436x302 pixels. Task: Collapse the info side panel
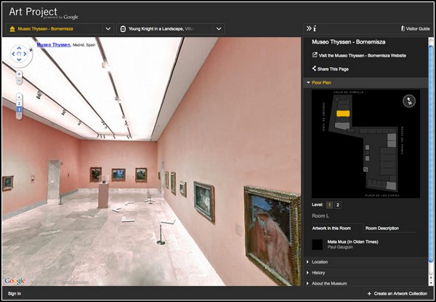[x=308, y=28]
